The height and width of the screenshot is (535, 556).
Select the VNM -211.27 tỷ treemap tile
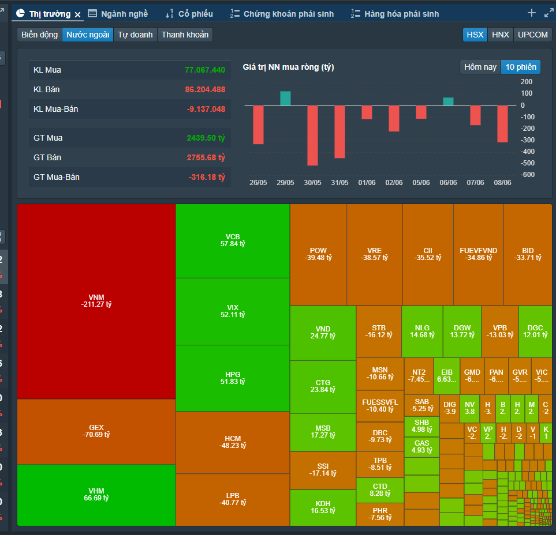coord(96,302)
